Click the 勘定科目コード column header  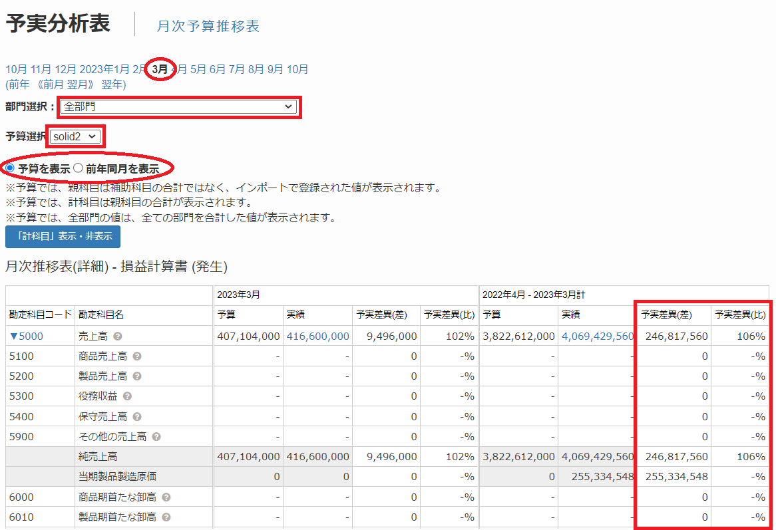pos(40,315)
